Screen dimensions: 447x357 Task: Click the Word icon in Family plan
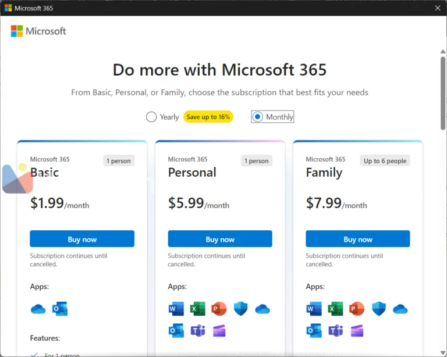coord(314,309)
